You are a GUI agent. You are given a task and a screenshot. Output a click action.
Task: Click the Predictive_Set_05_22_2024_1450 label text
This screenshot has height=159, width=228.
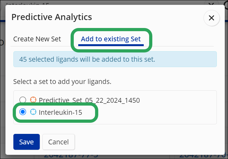(89, 100)
